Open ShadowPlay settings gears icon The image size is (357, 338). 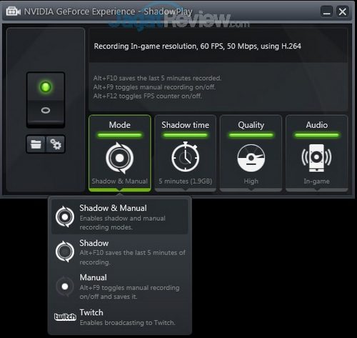[x=56, y=144]
